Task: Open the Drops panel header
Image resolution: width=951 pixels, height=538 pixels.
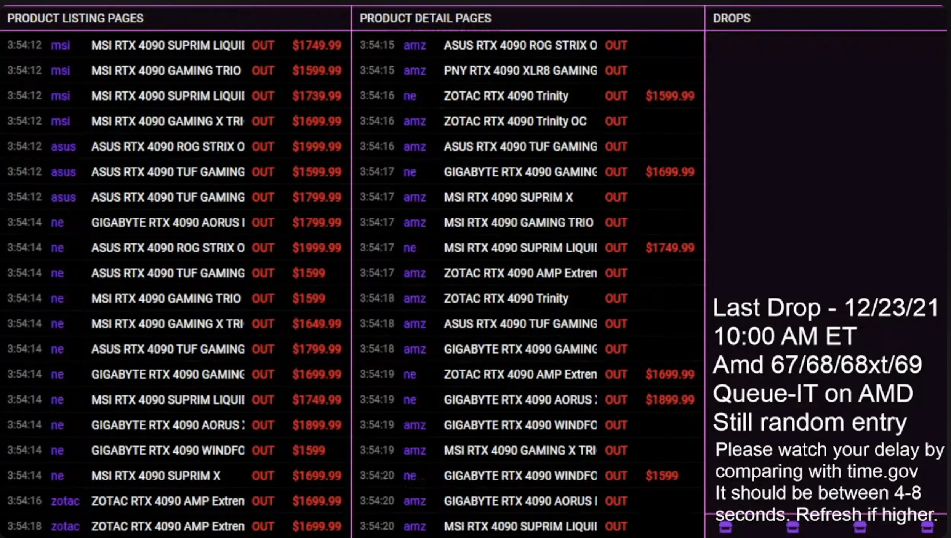Action: 731,18
